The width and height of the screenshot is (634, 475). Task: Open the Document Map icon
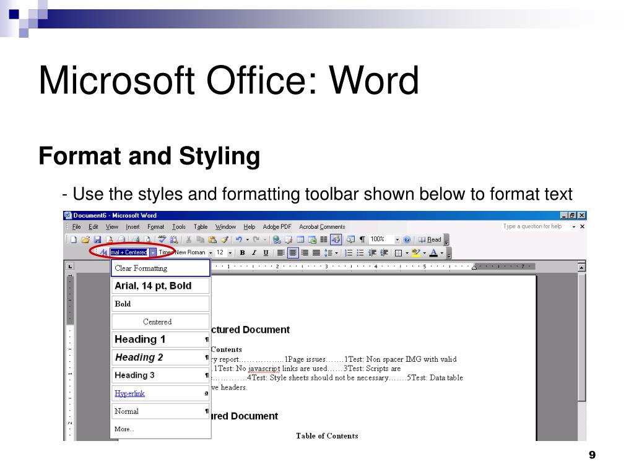click(350, 239)
